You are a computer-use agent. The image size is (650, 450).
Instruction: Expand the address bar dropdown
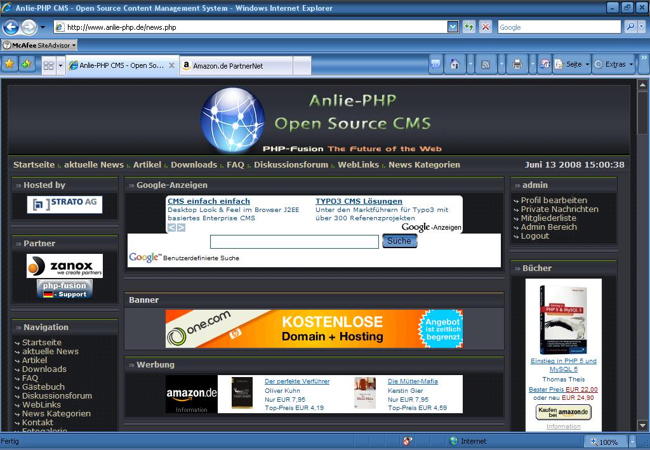453,27
